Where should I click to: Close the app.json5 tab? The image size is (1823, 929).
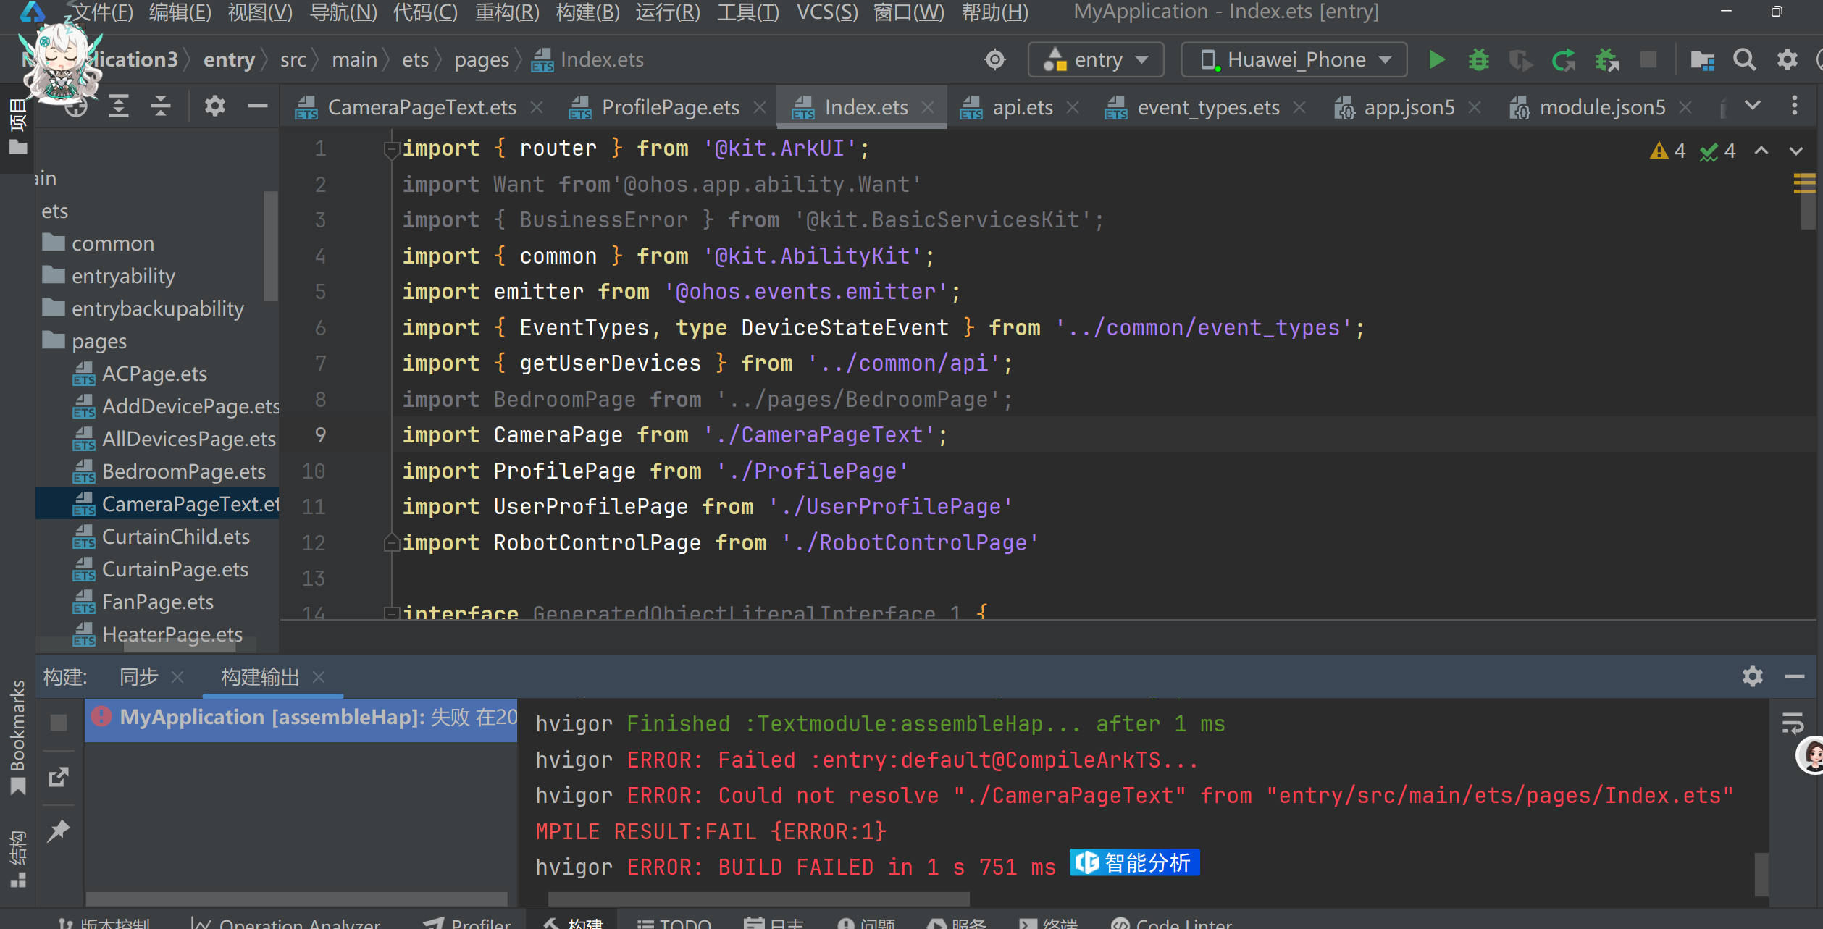click(x=1474, y=107)
